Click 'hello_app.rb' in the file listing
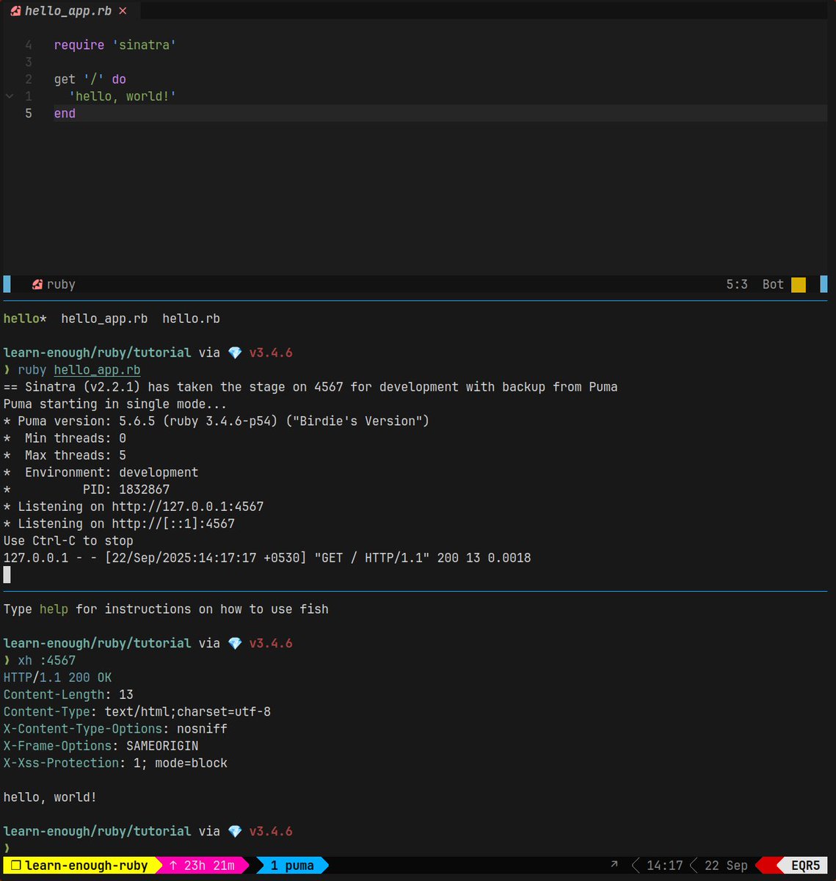Image resolution: width=836 pixels, height=881 pixels. tap(104, 319)
